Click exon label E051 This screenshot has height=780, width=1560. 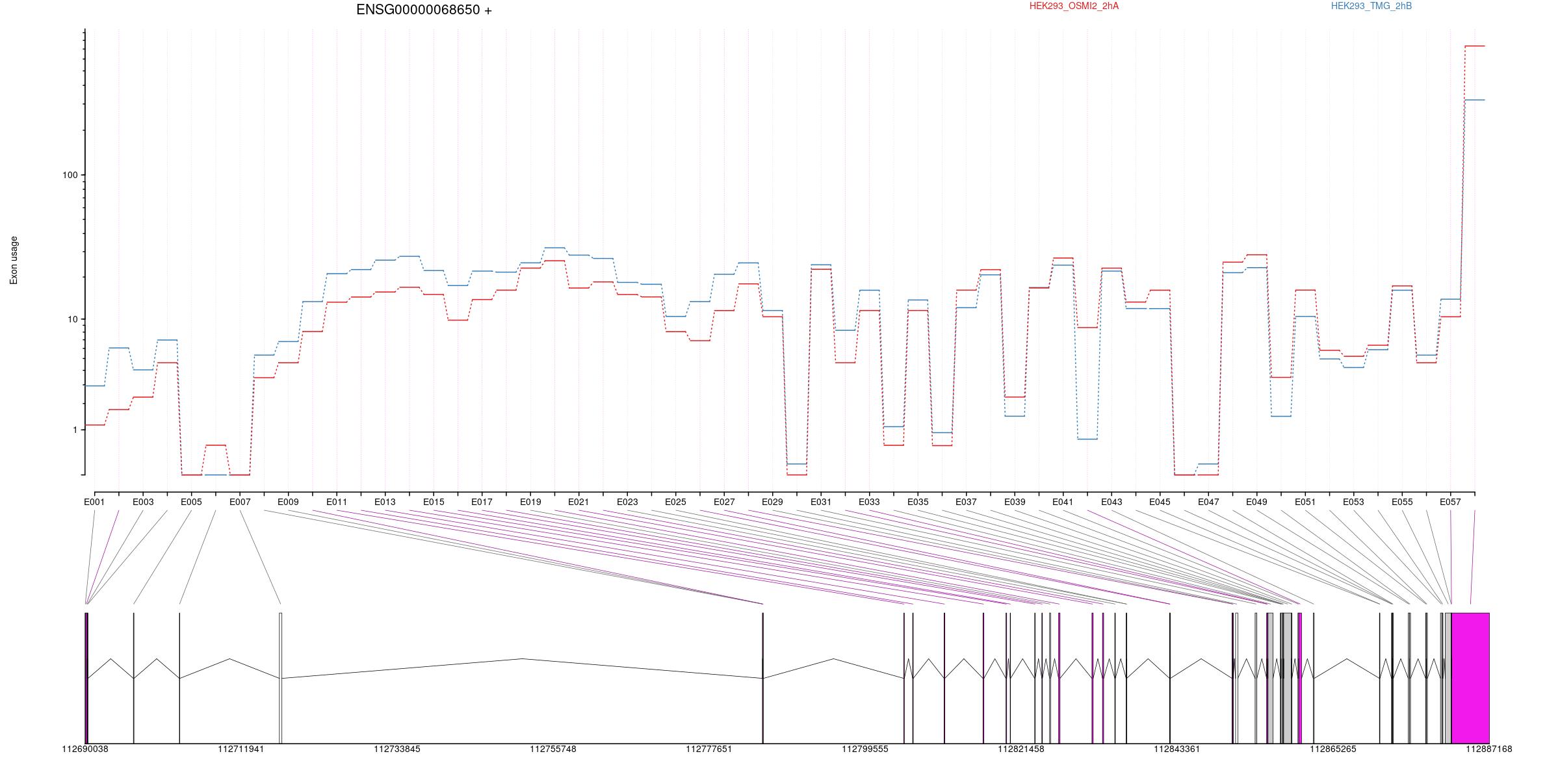point(1305,502)
